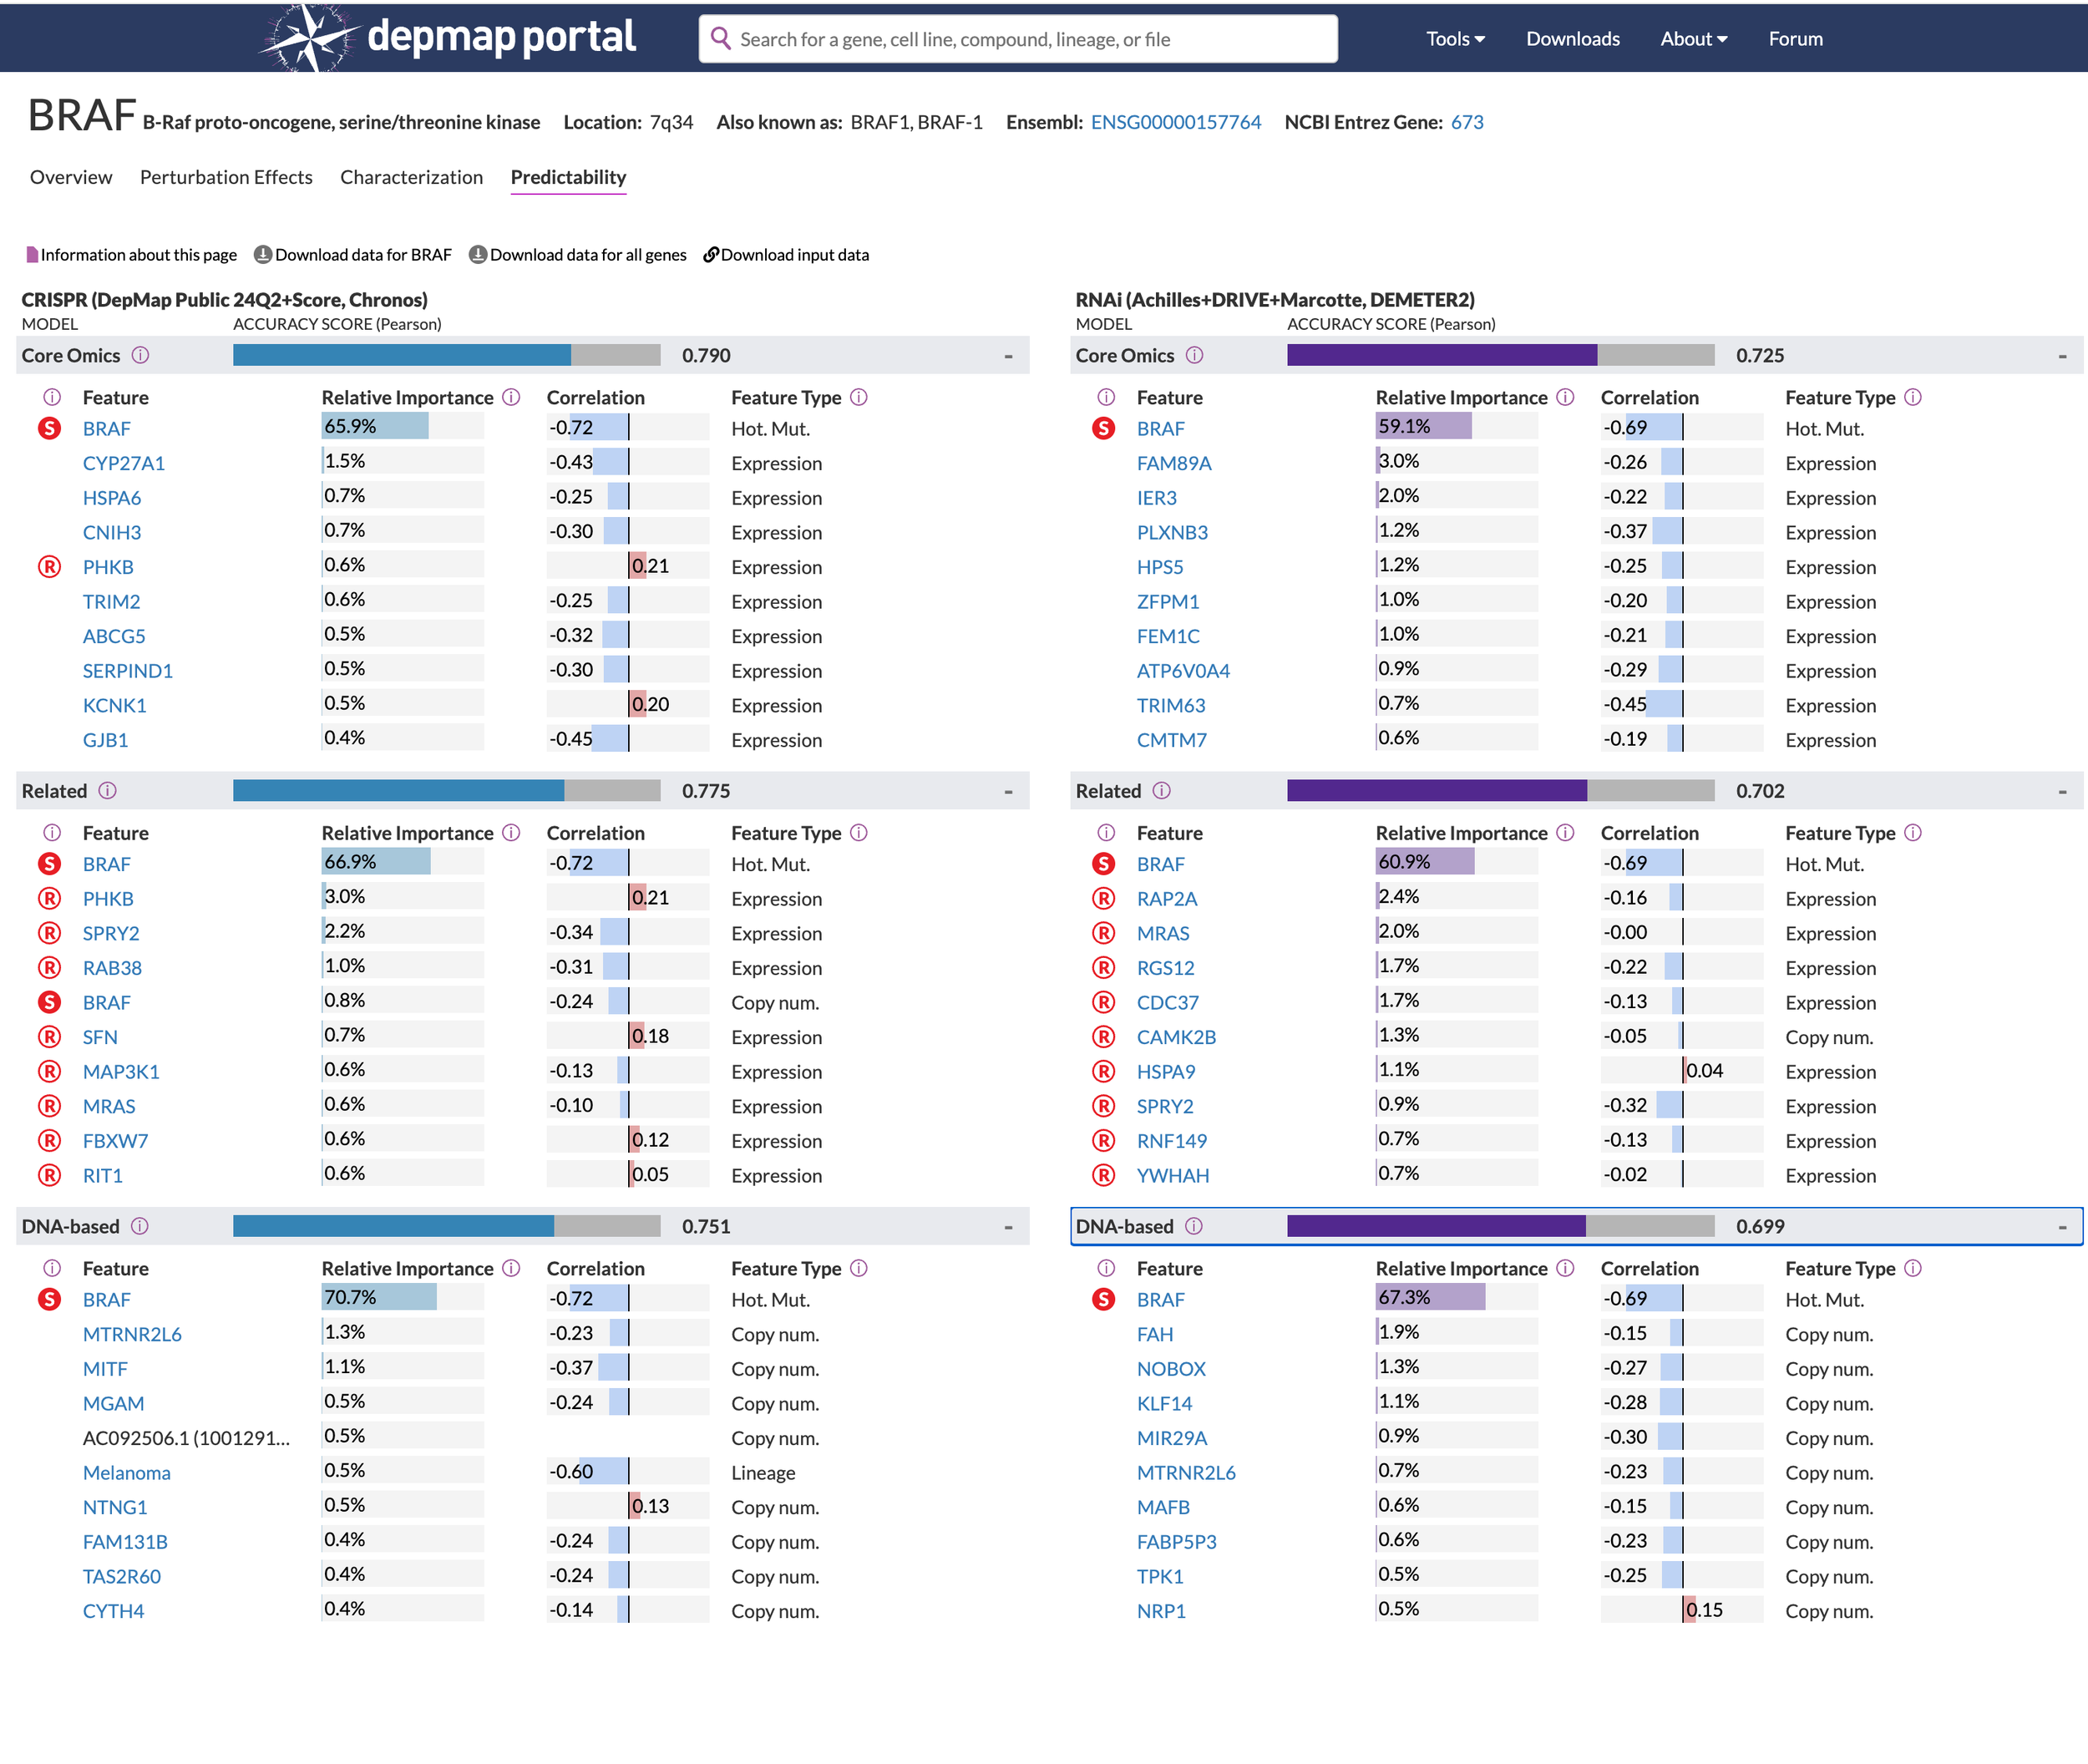
Task: Collapse the RNAi Related section
Action: pos(2062,792)
